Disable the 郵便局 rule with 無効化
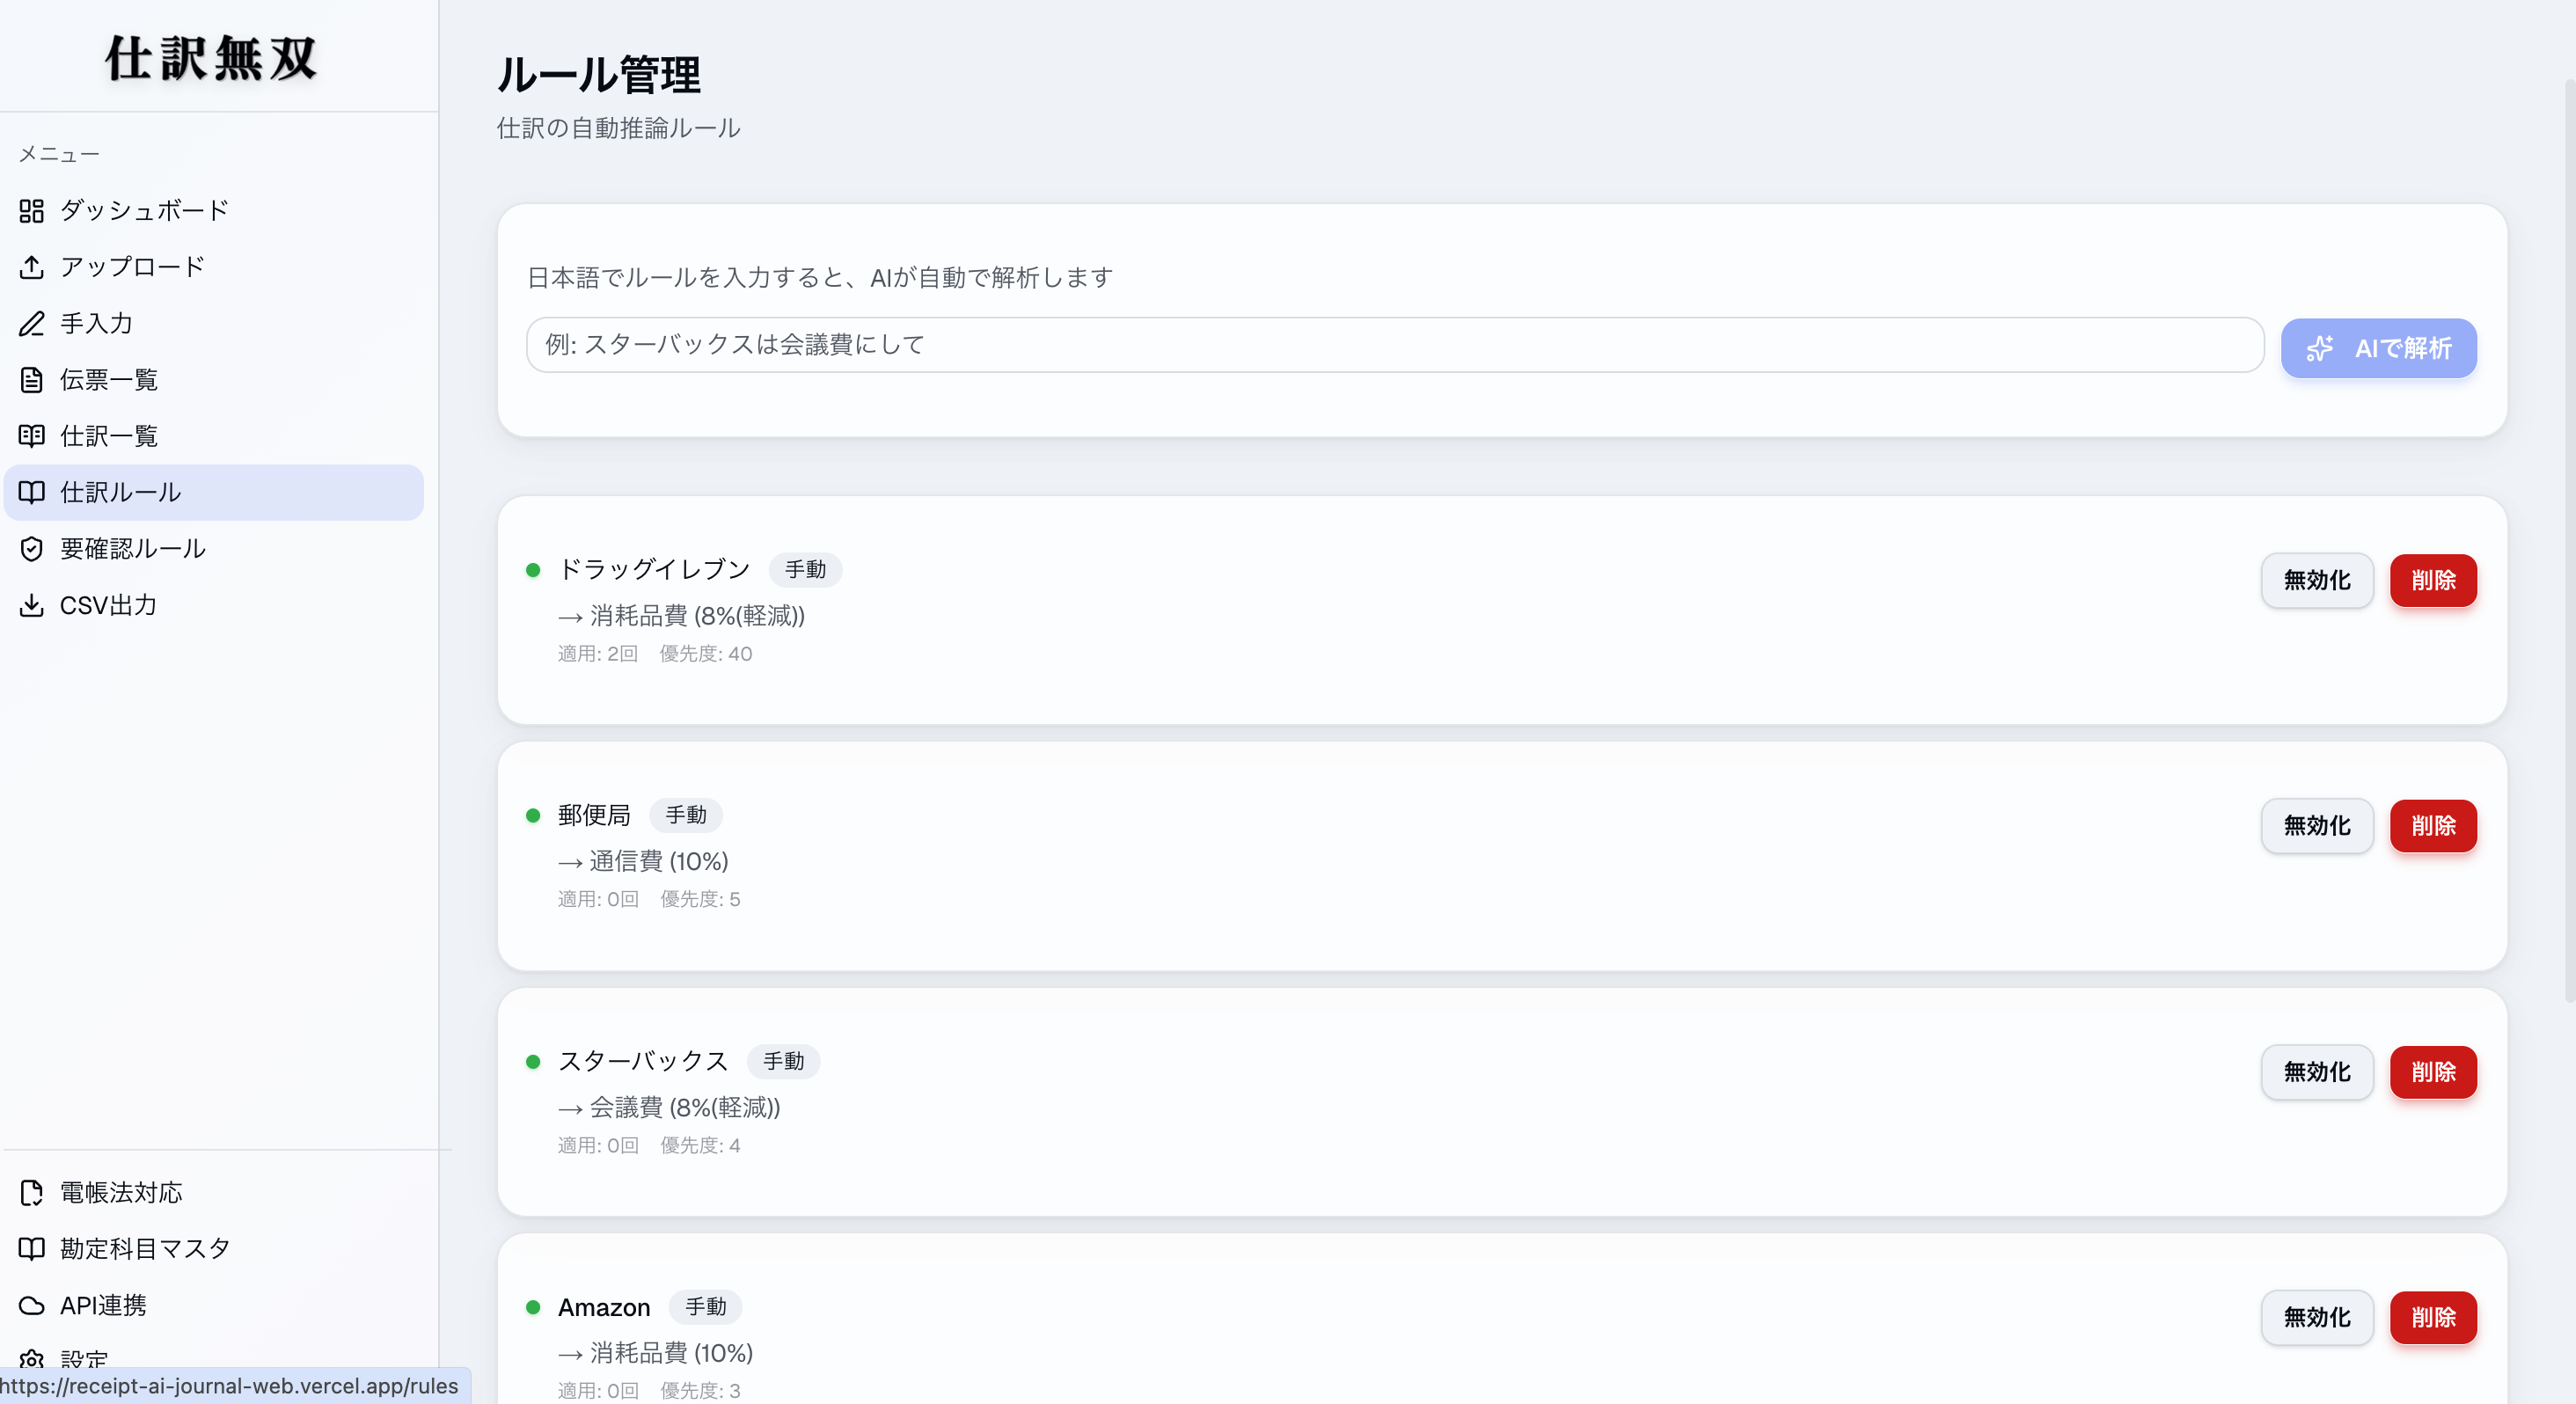This screenshot has width=2576, height=1404. (x=2317, y=826)
